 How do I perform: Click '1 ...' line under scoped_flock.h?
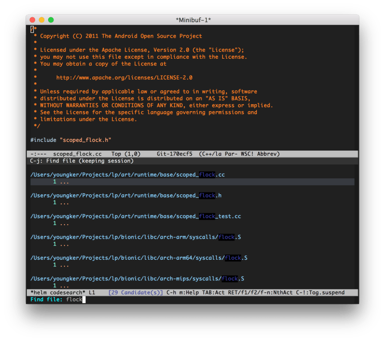pyautogui.click(x=61, y=202)
